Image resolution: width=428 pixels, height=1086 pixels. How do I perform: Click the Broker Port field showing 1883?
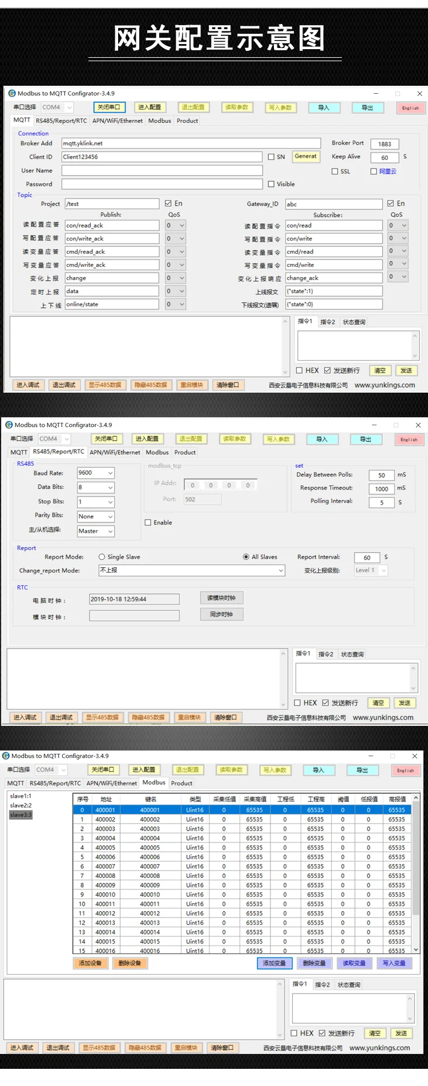pos(385,144)
